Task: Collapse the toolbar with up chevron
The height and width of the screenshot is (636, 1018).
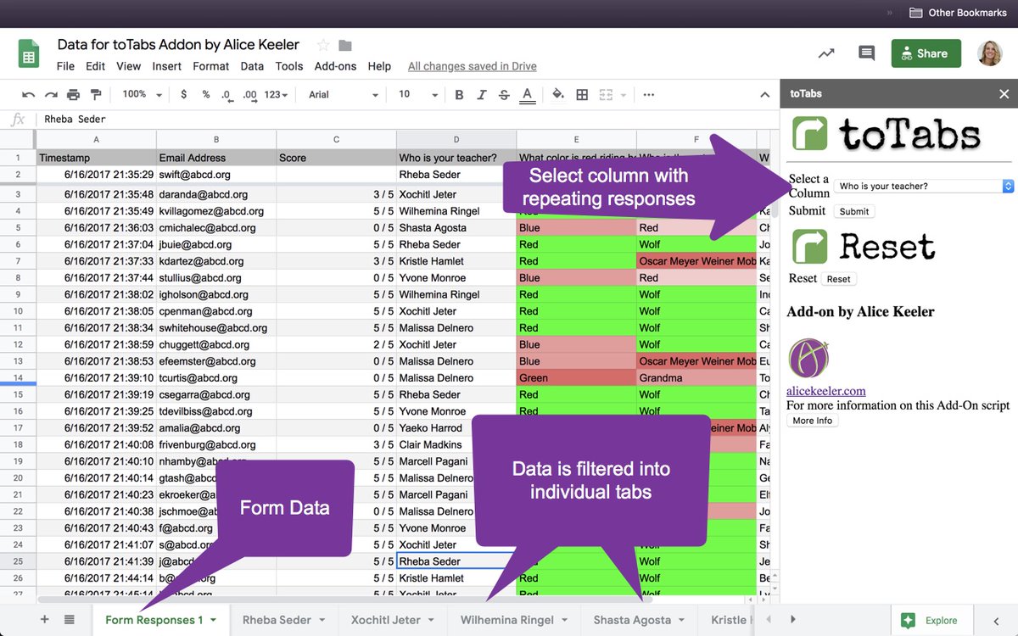Action: pyautogui.click(x=763, y=94)
